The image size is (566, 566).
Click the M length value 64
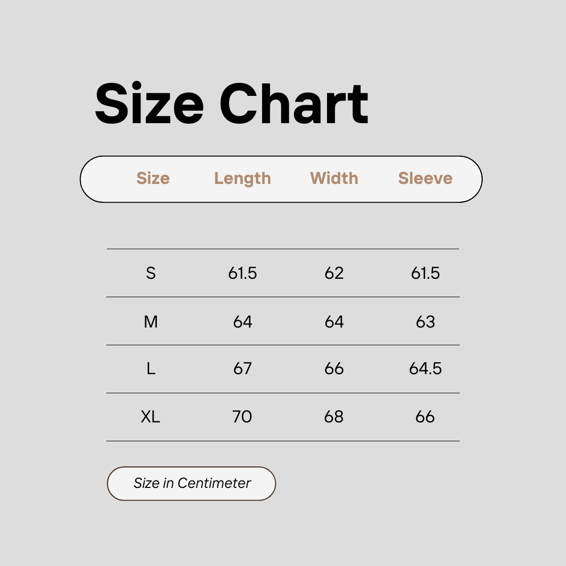[x=243, y=322]
